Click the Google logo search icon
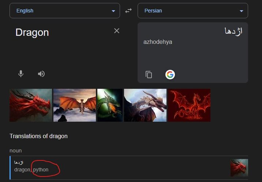The width and height of the screenshot is (262, 182). coord(170,75)
